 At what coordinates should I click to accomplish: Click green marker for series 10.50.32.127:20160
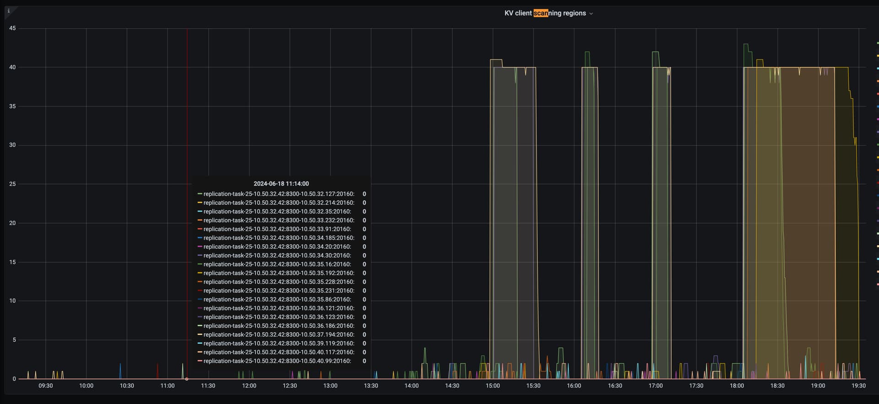point(200,194)
